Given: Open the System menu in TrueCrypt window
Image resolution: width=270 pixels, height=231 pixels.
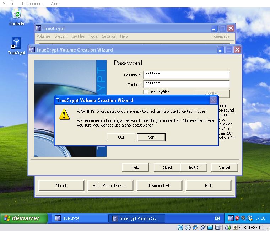Looking at the screenshot, I should [x=61, y=36].
